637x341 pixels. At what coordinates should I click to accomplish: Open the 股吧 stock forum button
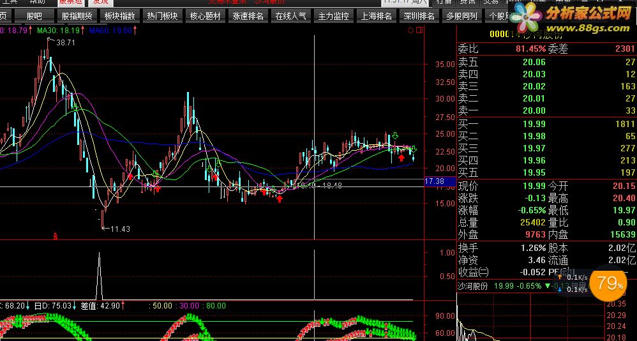(34, 16)
